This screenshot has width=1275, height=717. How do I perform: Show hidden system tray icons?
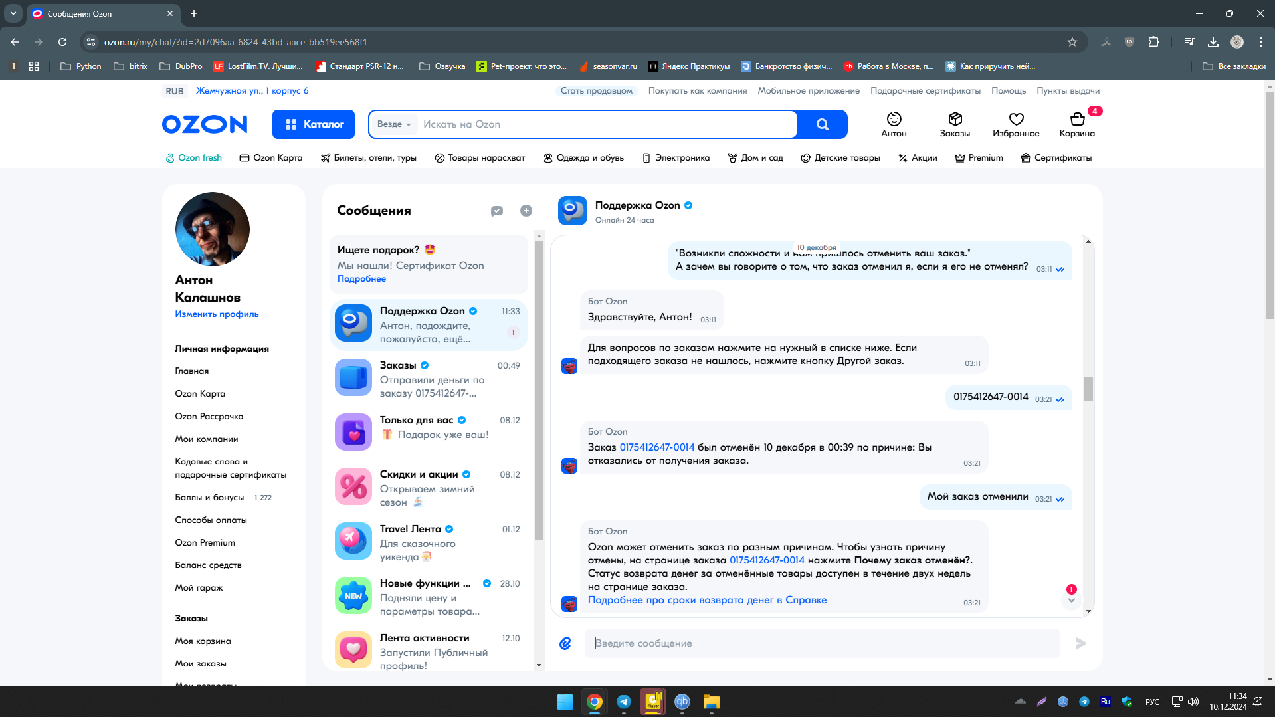click(x=1021, y=702)
